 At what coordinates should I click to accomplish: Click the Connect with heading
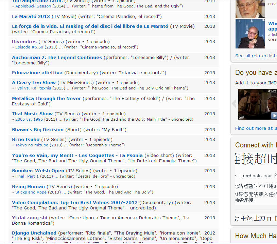tap(256, 145)
